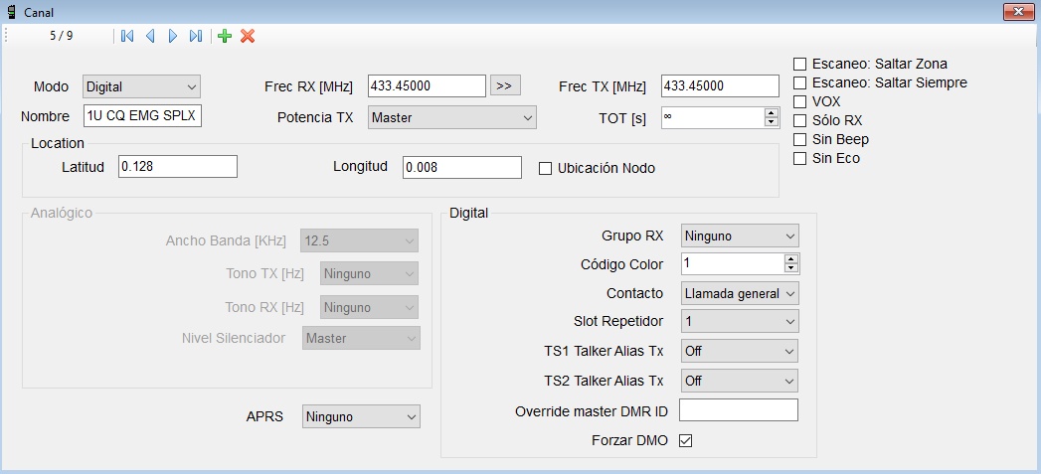The height and width of the screenshot is (474, 1041).
Task: Delete current channel with red X
Action: coord(248,36)
